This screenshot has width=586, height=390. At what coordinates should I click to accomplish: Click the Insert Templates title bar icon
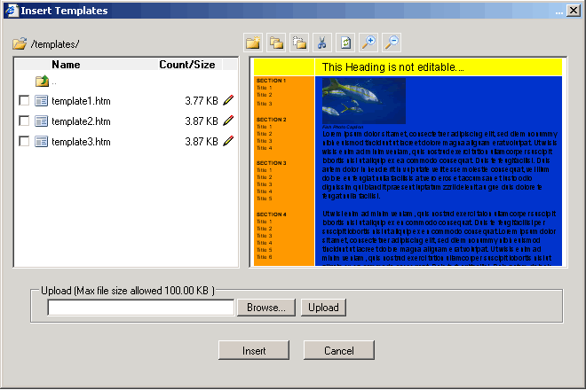click(x=12, y=11)
